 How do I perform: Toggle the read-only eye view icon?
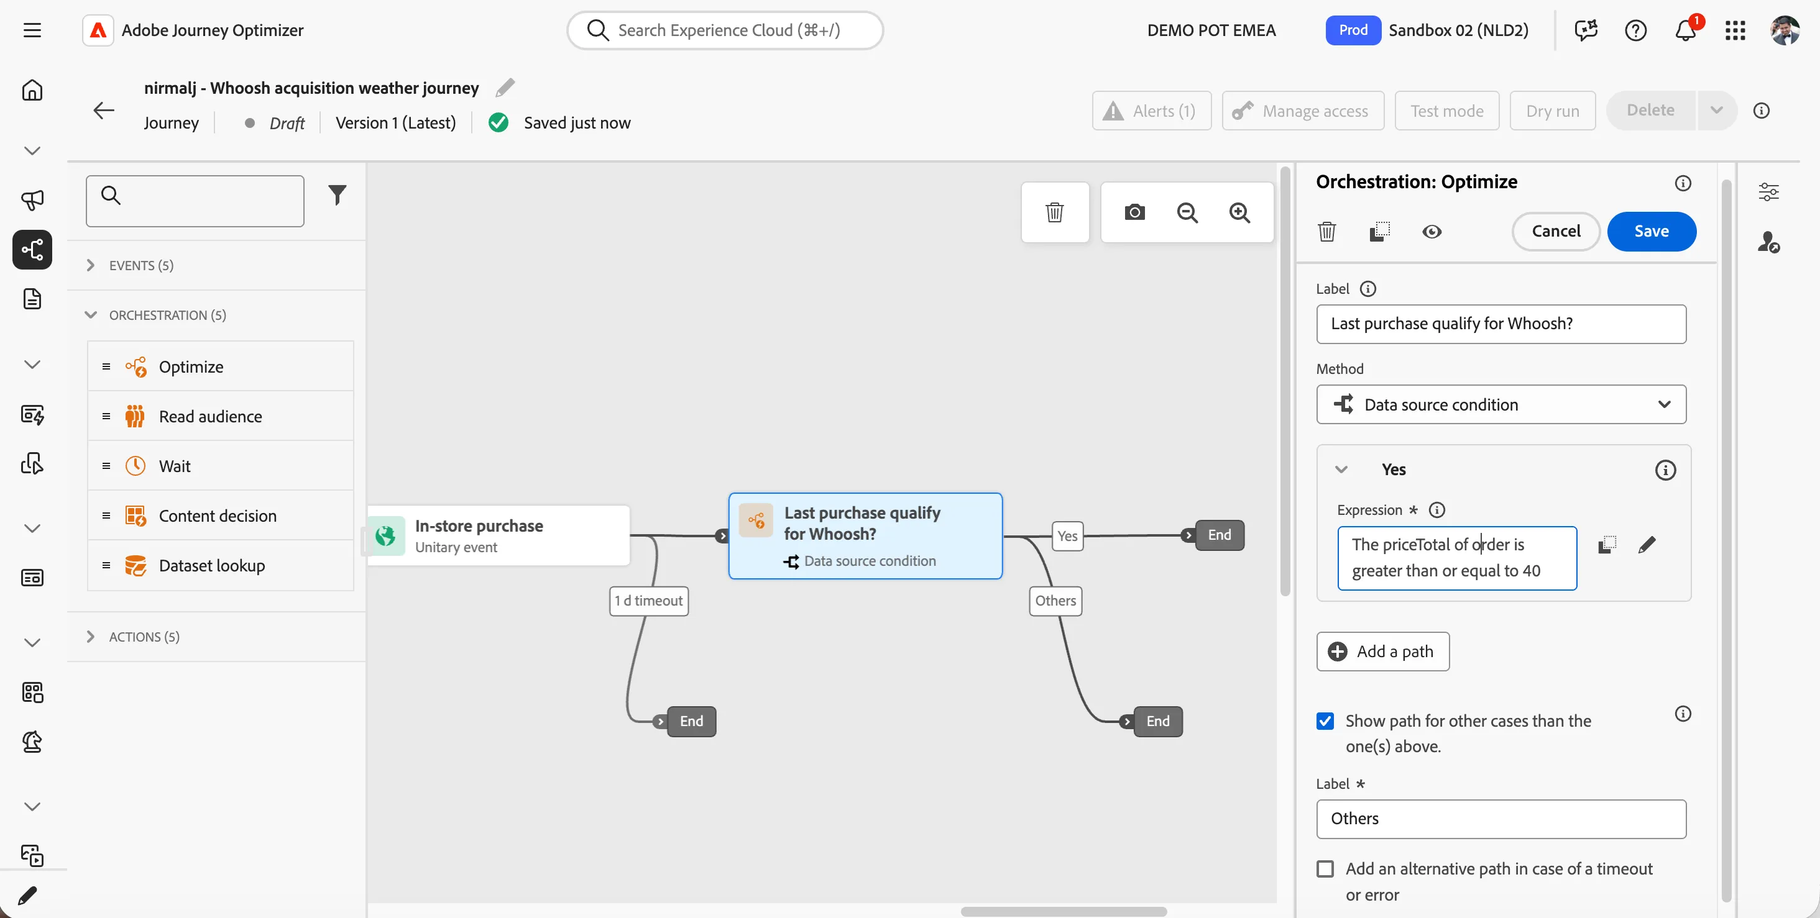[1432, 232]
